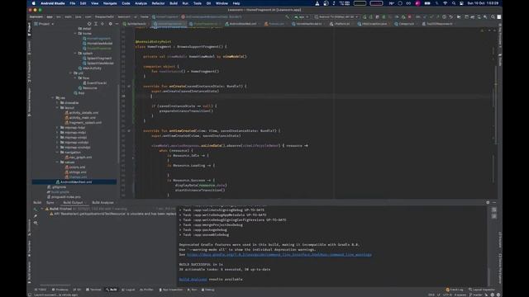This screenshot has height=297, width=529.
Task: Collapse the navigation folder
Action: [57, 152]
